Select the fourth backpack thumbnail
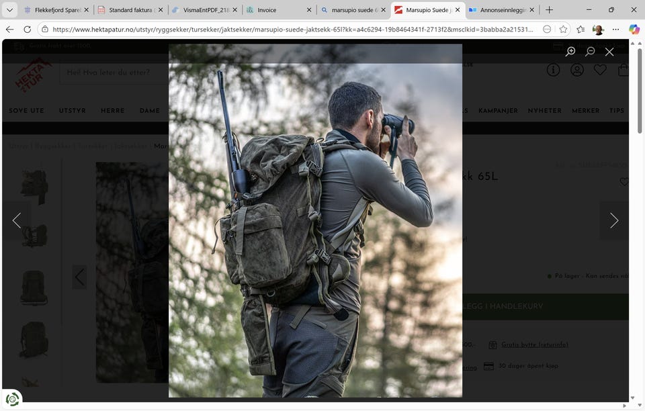Viewport: 645px width, 411px height. (x=34, y=340)
